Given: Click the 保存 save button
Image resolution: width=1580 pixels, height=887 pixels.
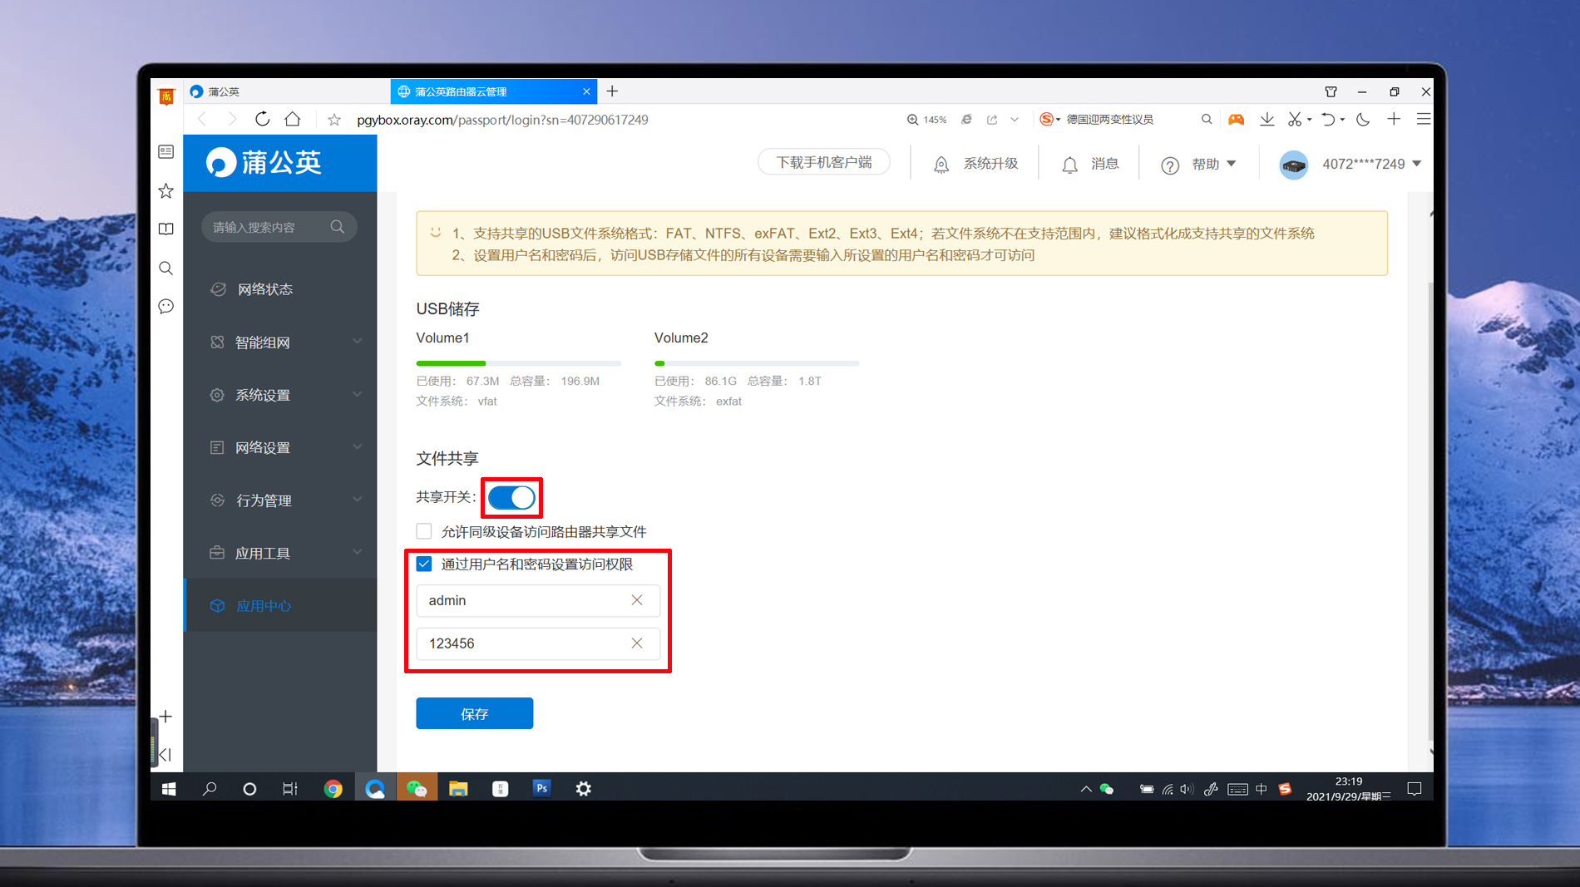Looking at the screenshot, I should coord(474,712).
